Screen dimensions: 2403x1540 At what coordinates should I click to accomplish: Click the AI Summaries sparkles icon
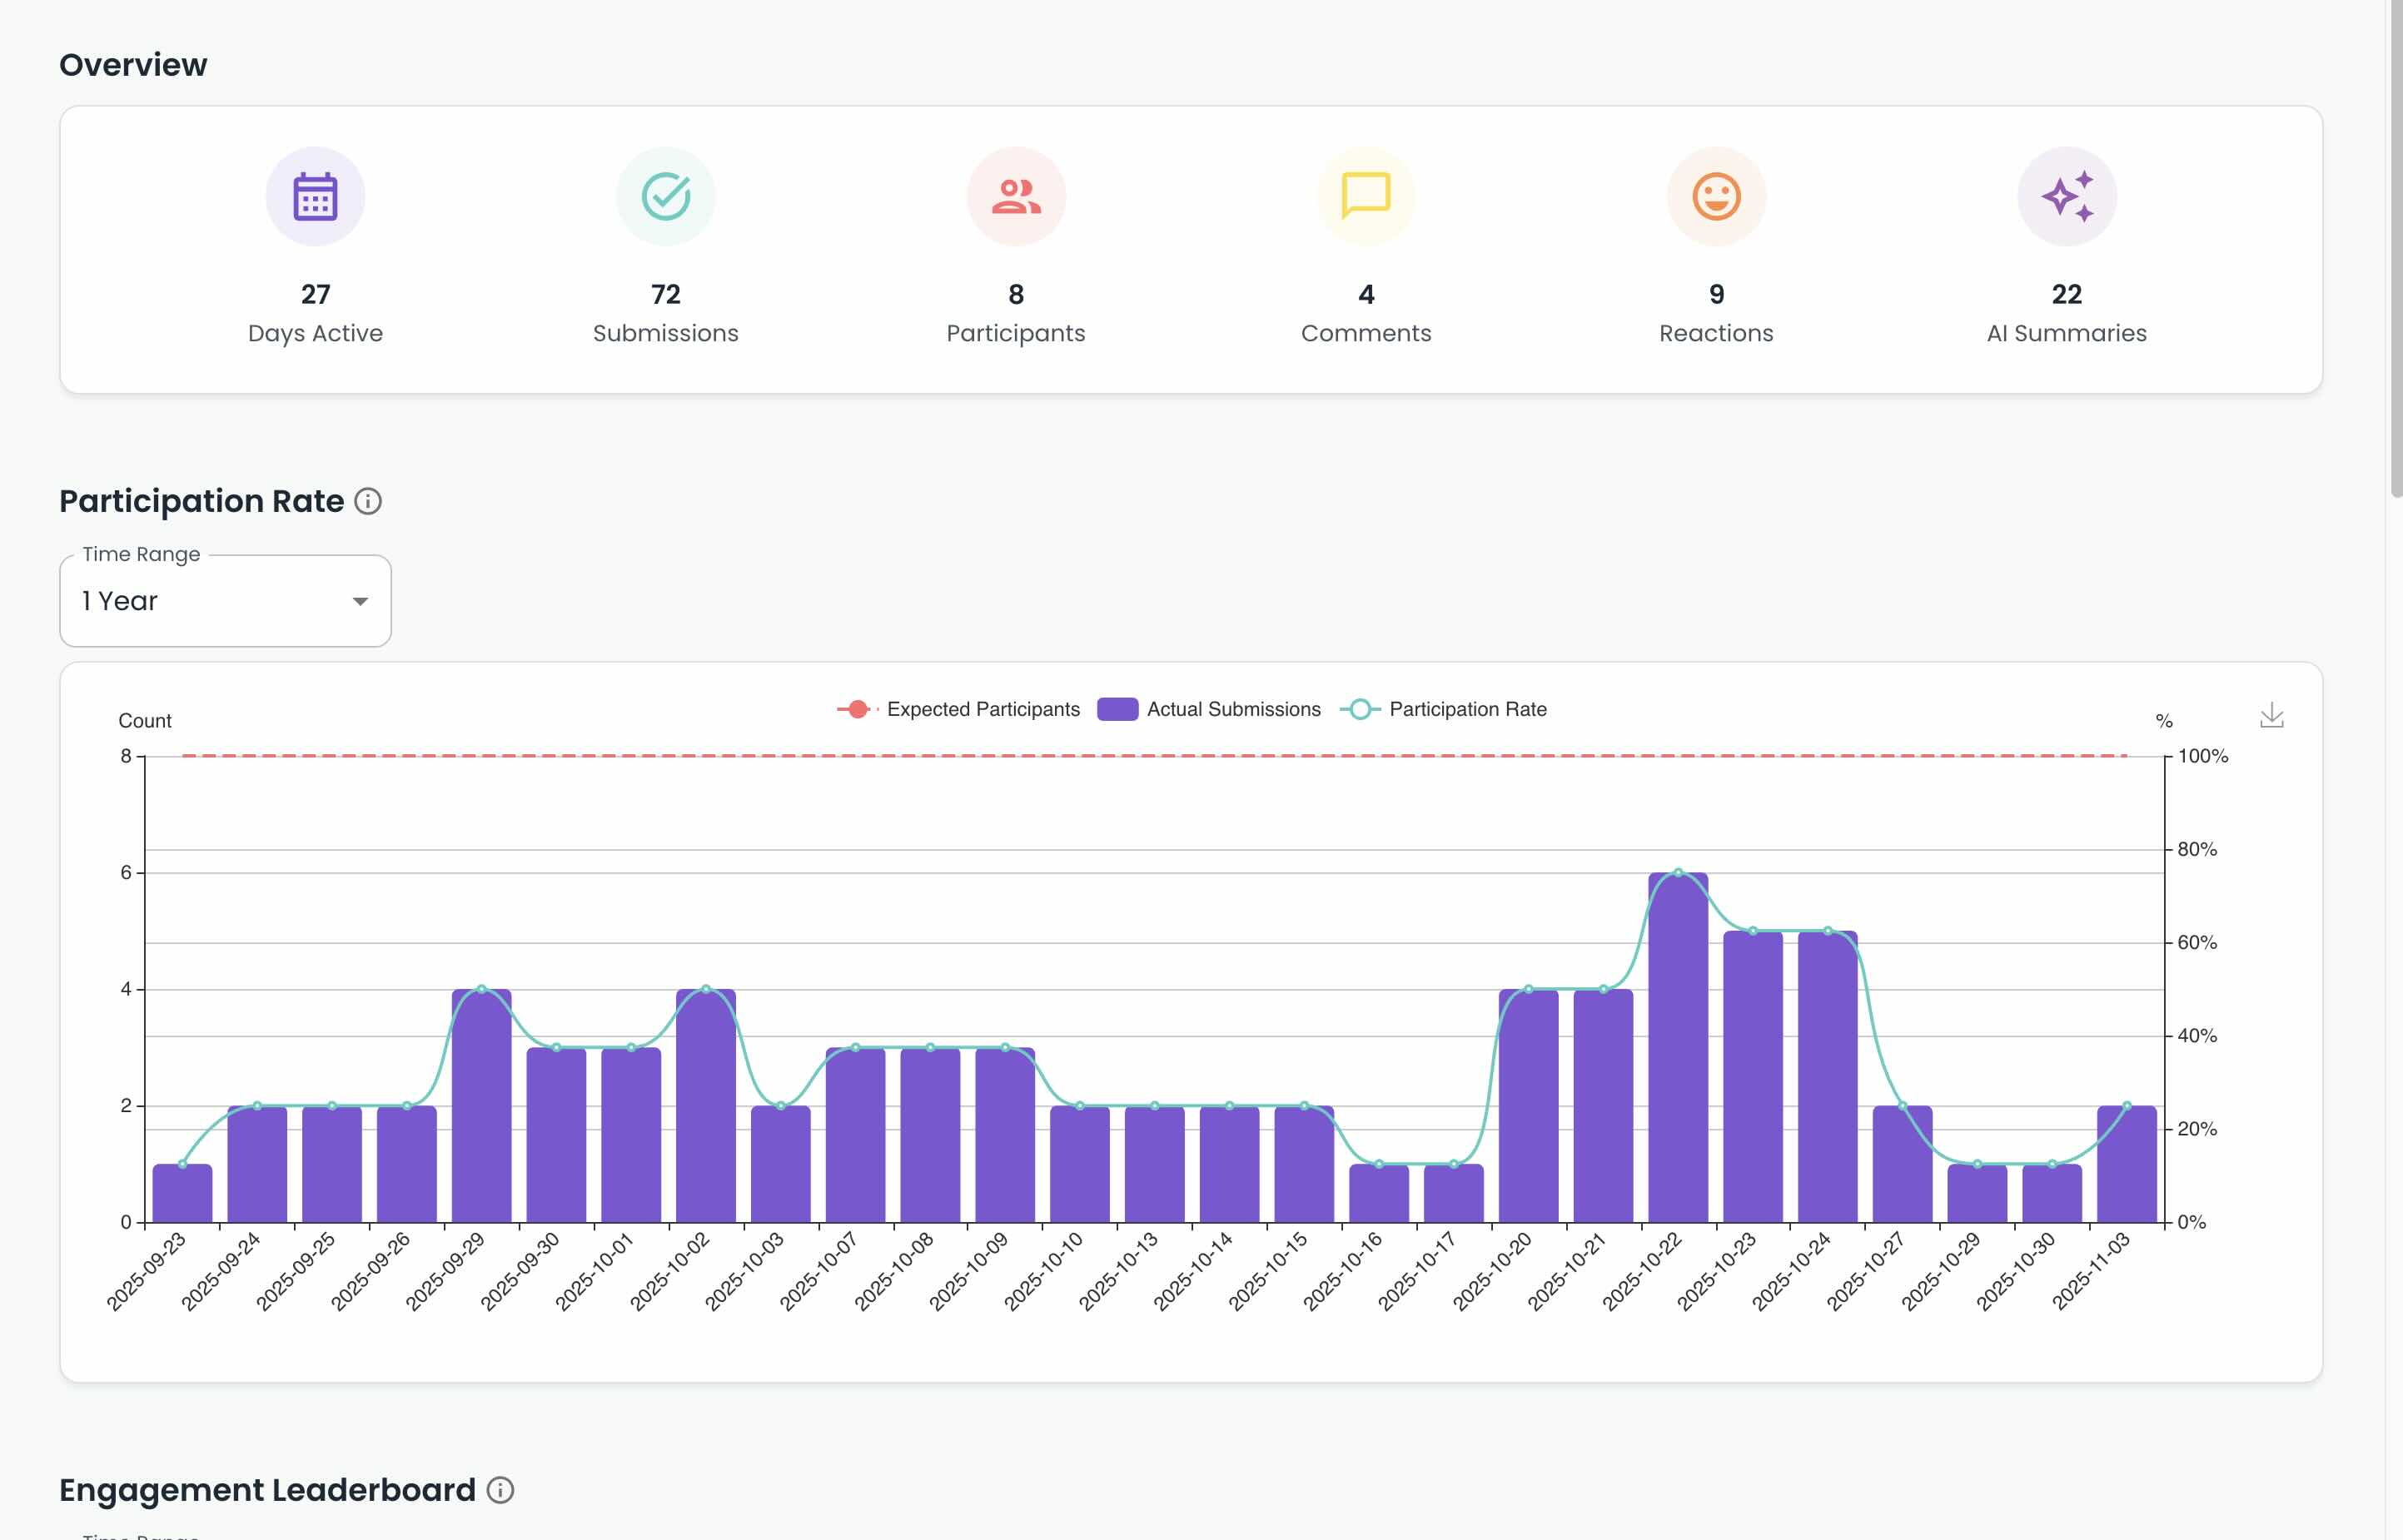pyautogui.click(x=2065, y=196)
